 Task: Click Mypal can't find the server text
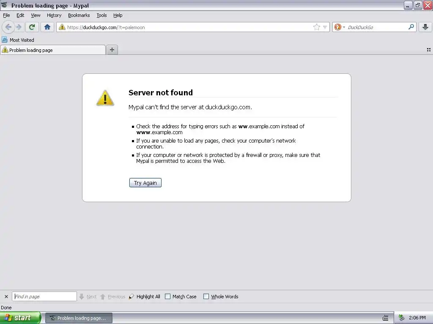point(190,107)
